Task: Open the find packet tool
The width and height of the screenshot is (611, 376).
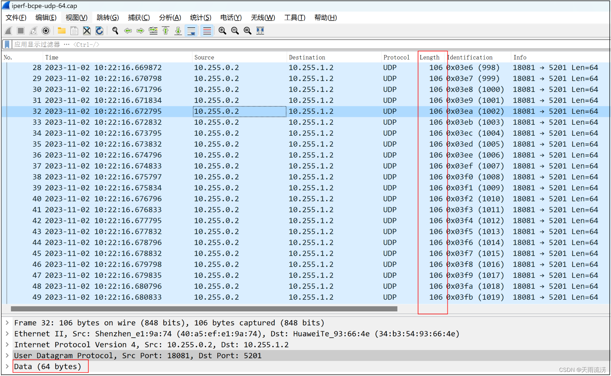Action: pos(115,30)
